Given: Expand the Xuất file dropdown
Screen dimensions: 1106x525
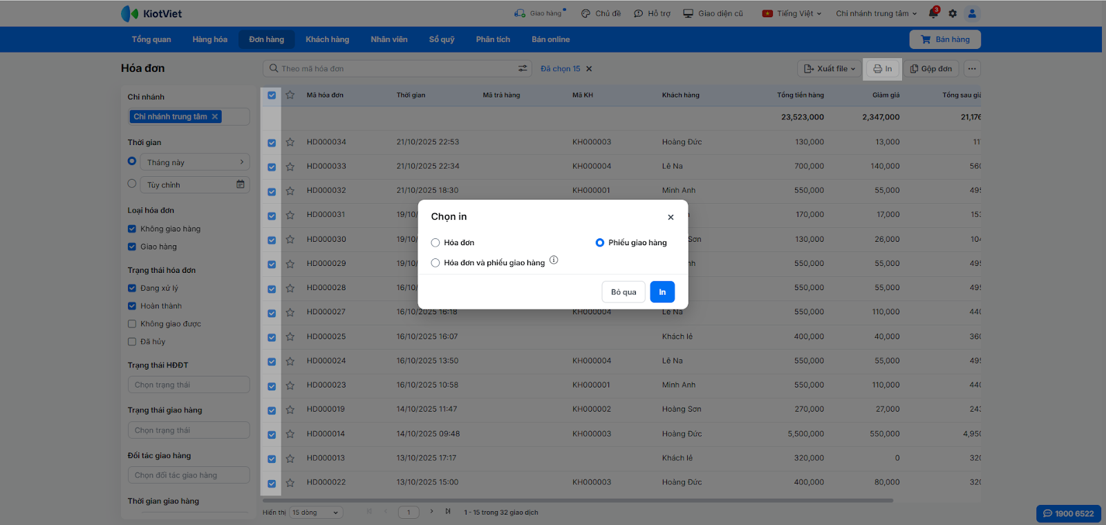Looking at the screenshot, I should [829, 68].
